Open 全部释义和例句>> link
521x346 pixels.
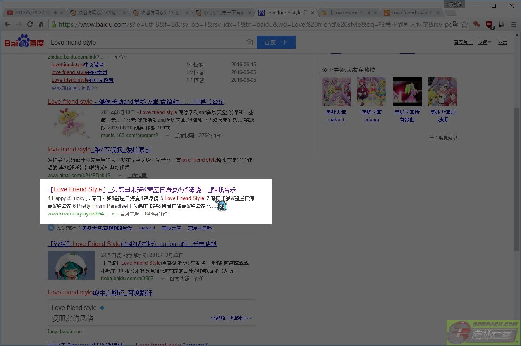click(231, 318)
